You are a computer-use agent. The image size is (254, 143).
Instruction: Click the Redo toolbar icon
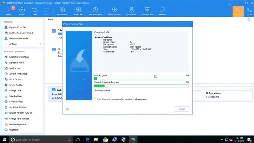pyautogui.click(x=46, y=11)
